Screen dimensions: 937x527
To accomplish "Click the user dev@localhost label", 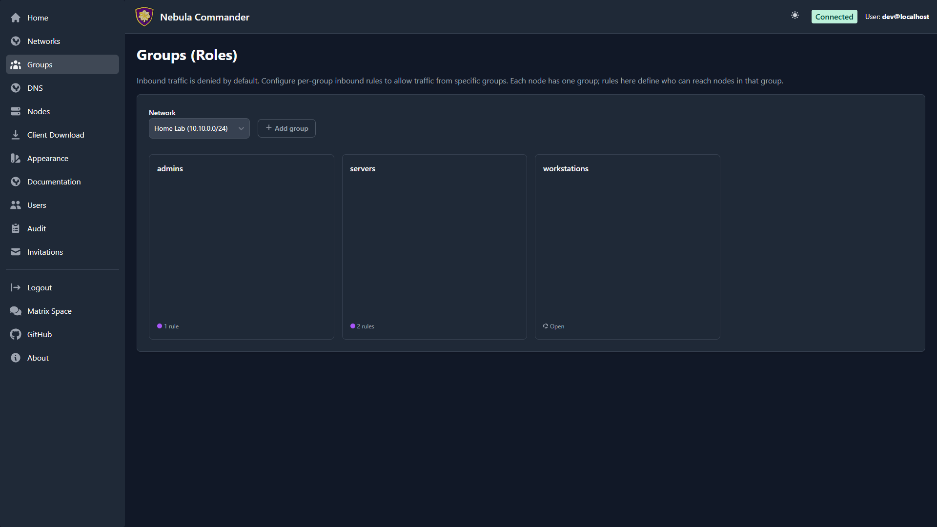I will (897, 17).
